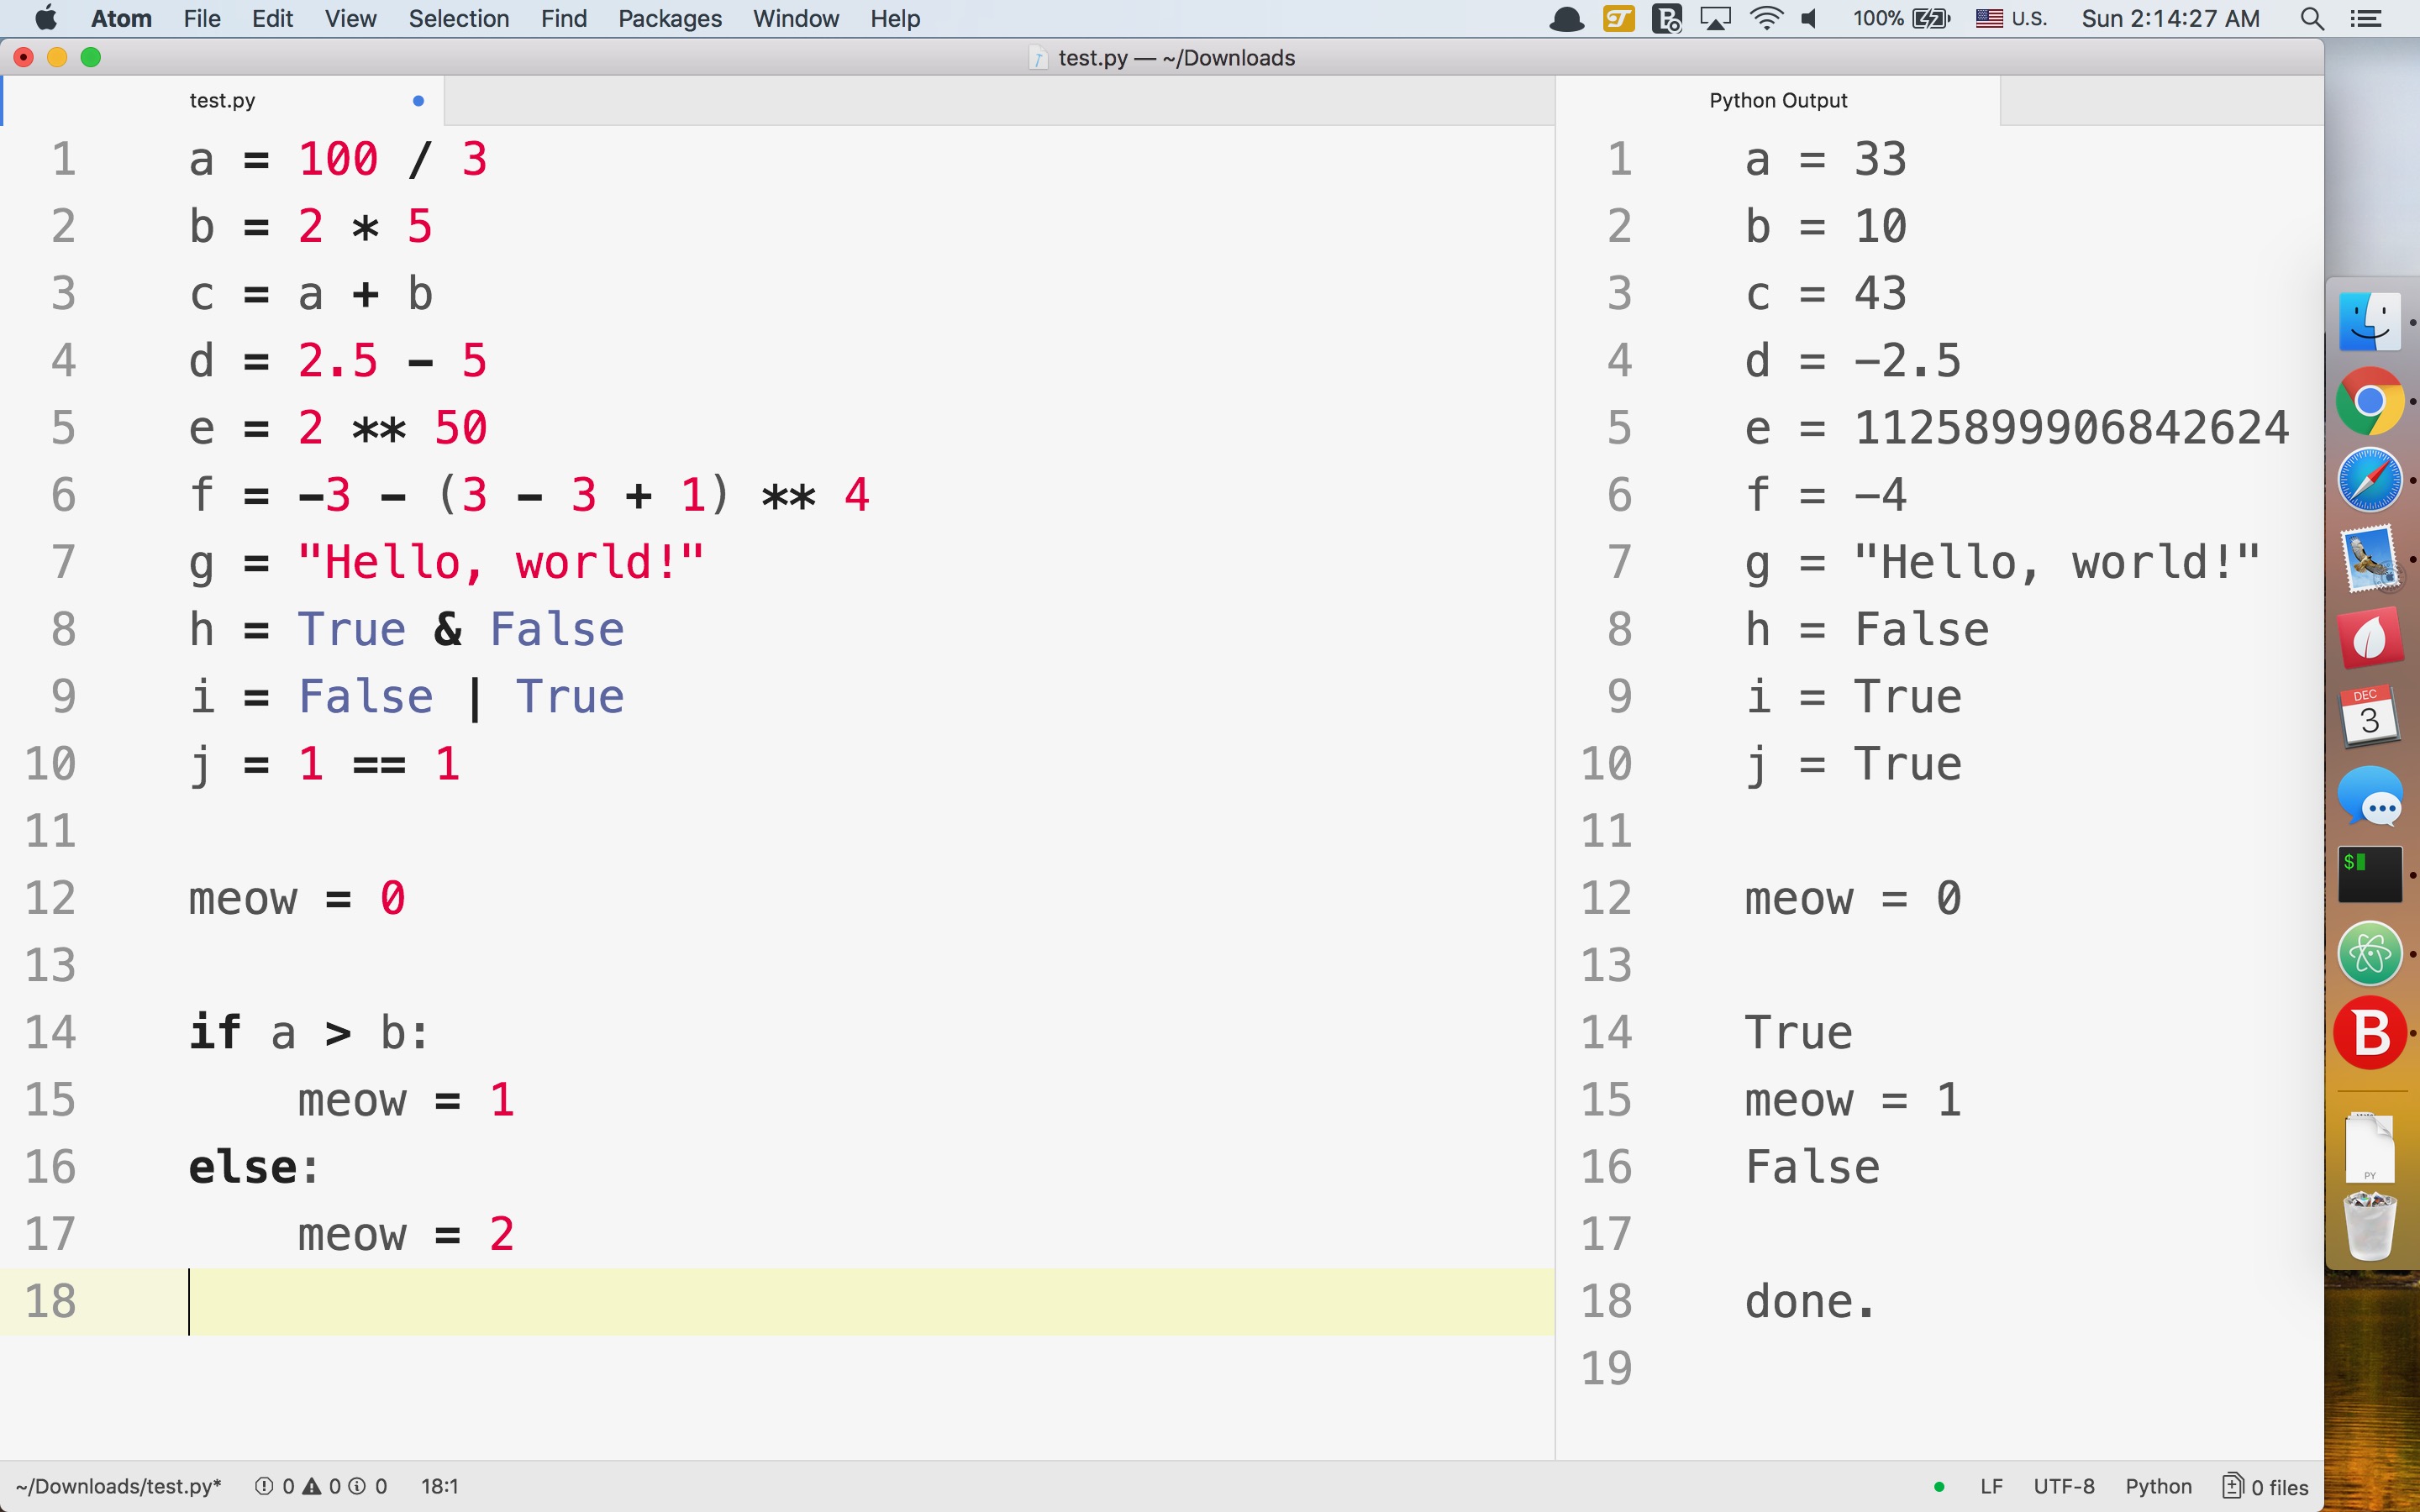This screenshot has height=1512, width=2420.
Task: Click the green status dot indicator
Action: pos(1939,1487)
